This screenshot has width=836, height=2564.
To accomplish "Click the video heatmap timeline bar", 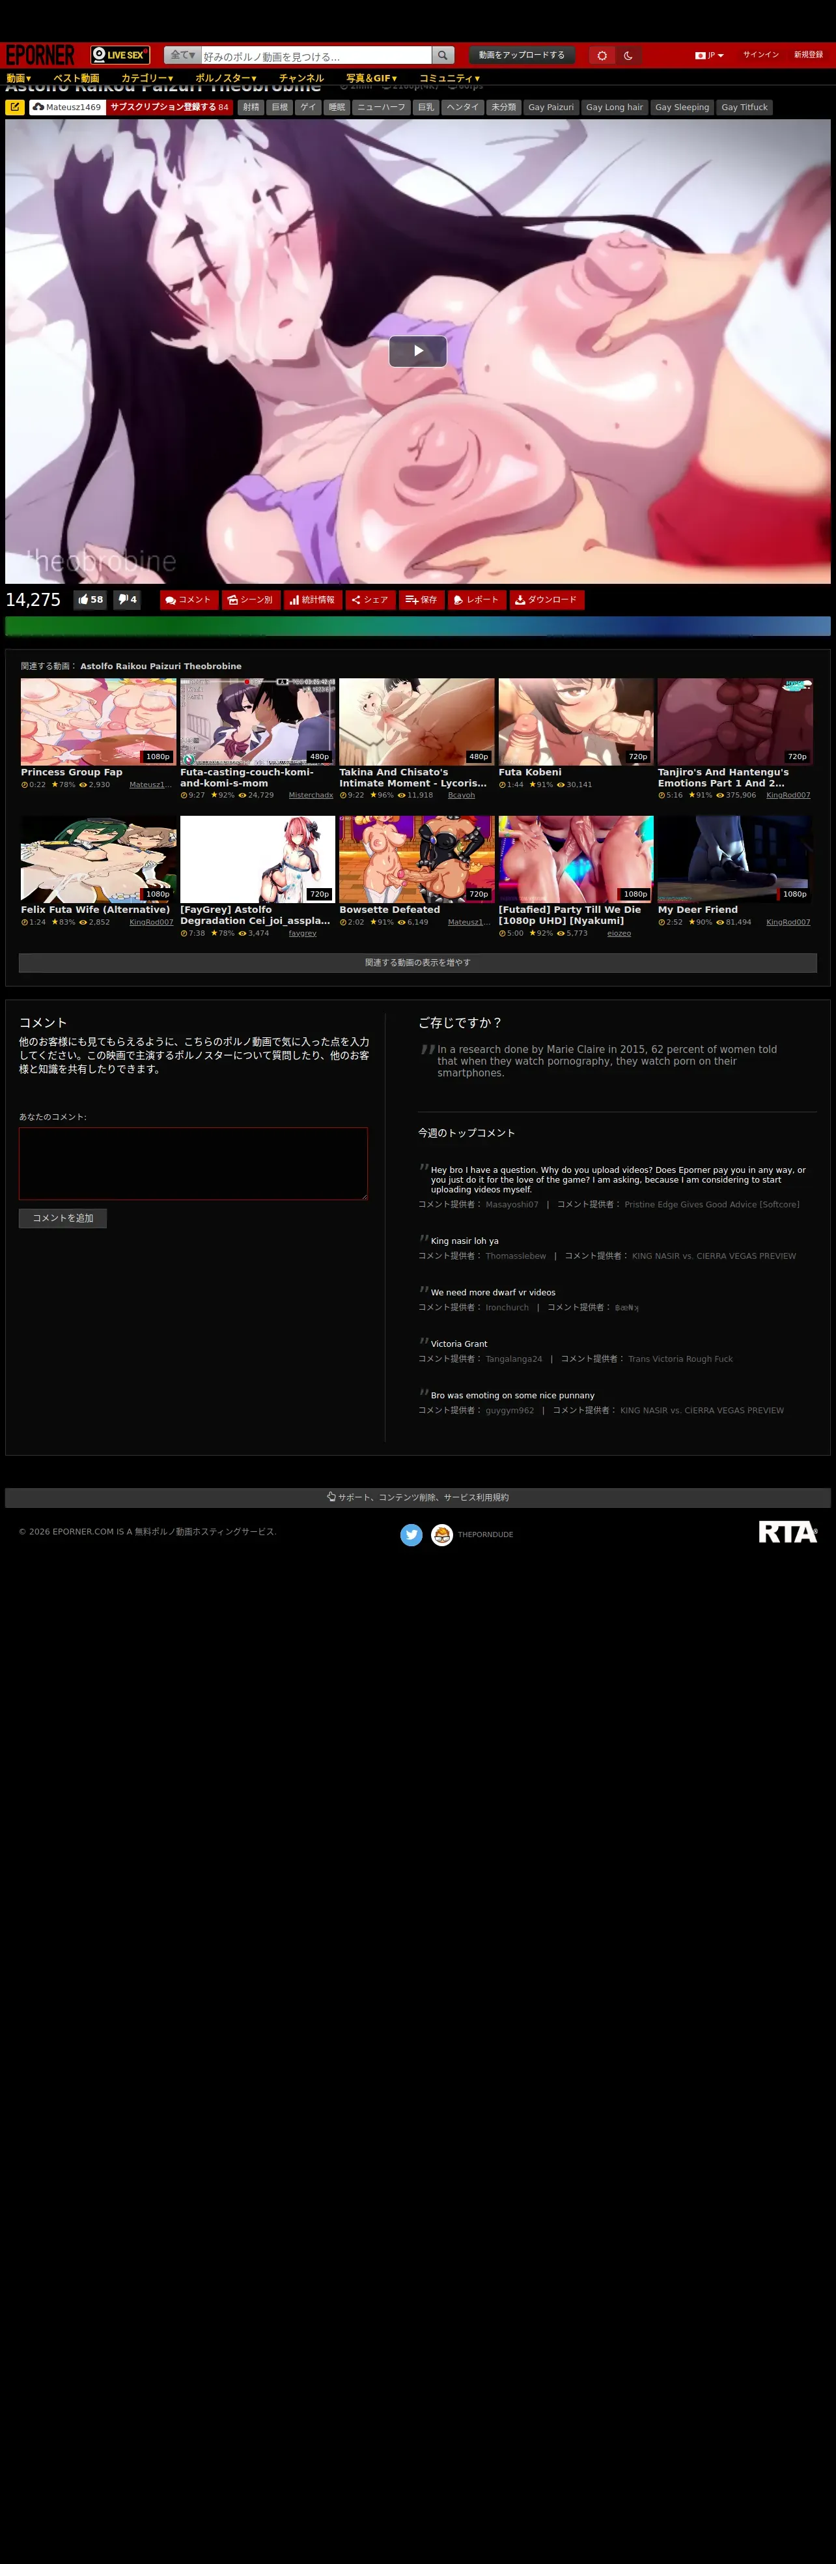I will (417, 626).
